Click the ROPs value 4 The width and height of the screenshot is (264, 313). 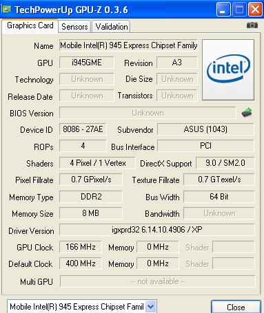(83, 146)
